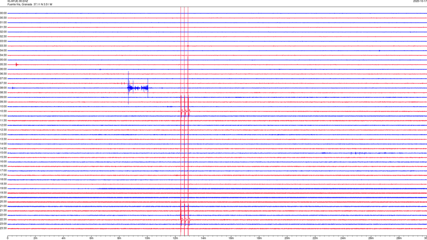427x240 pixels.
Task: Select the 15:00 time row label
Action: click(3, 153)
